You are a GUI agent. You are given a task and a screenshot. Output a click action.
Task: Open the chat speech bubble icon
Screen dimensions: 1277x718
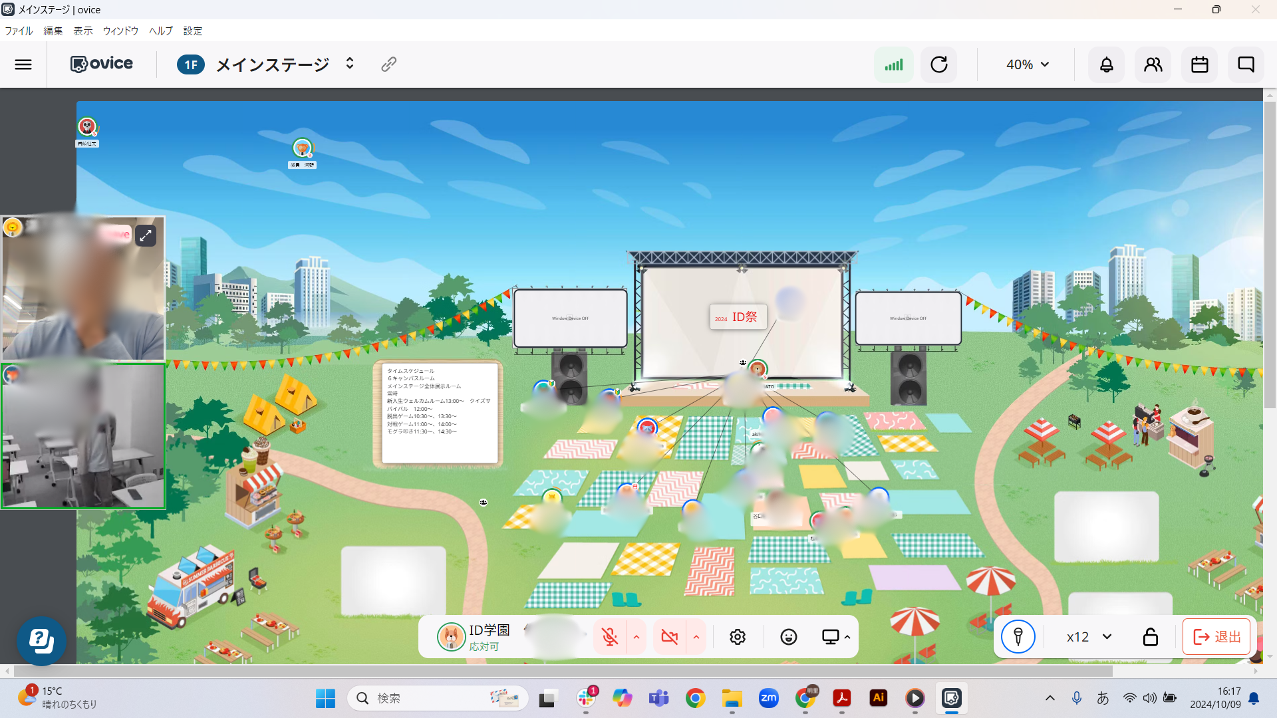click(x=1246, y=64)
